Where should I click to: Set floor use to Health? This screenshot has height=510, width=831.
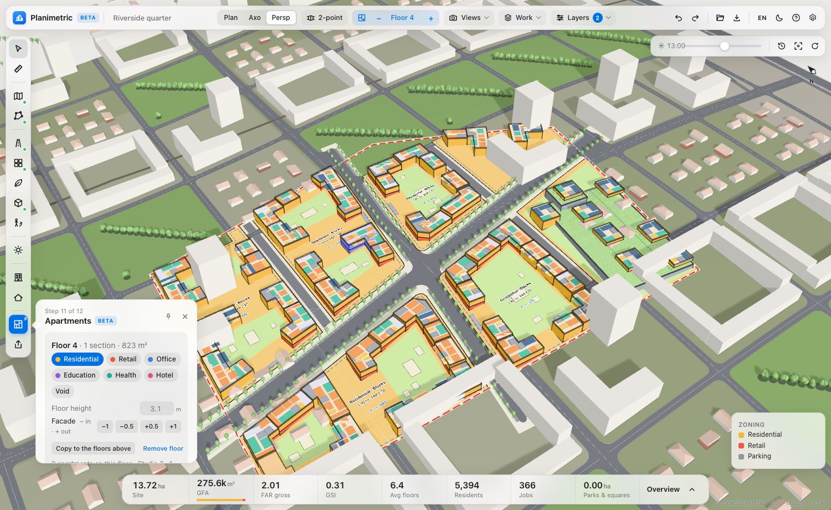click(121, 375)
